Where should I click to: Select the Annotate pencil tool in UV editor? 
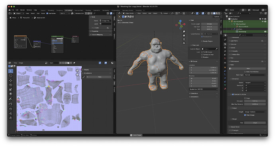(x=11, y=99)
